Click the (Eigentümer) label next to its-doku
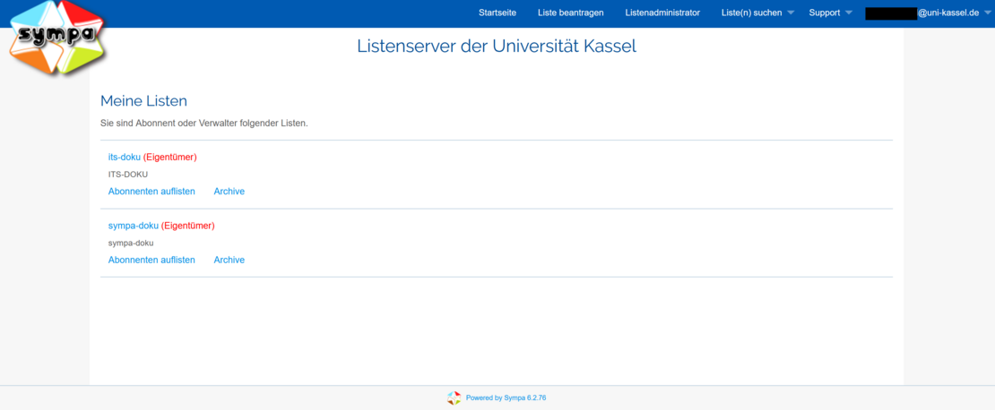This screenshot has height=410, width=995. [170, 158]
